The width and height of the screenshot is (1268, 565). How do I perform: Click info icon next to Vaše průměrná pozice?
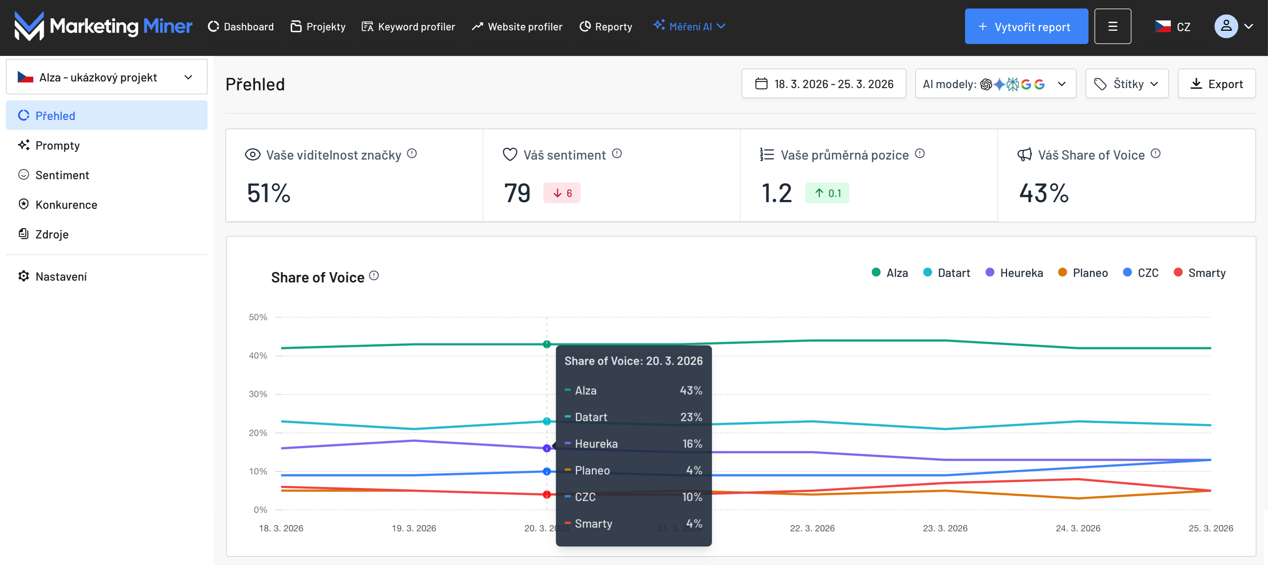point(919,154)
